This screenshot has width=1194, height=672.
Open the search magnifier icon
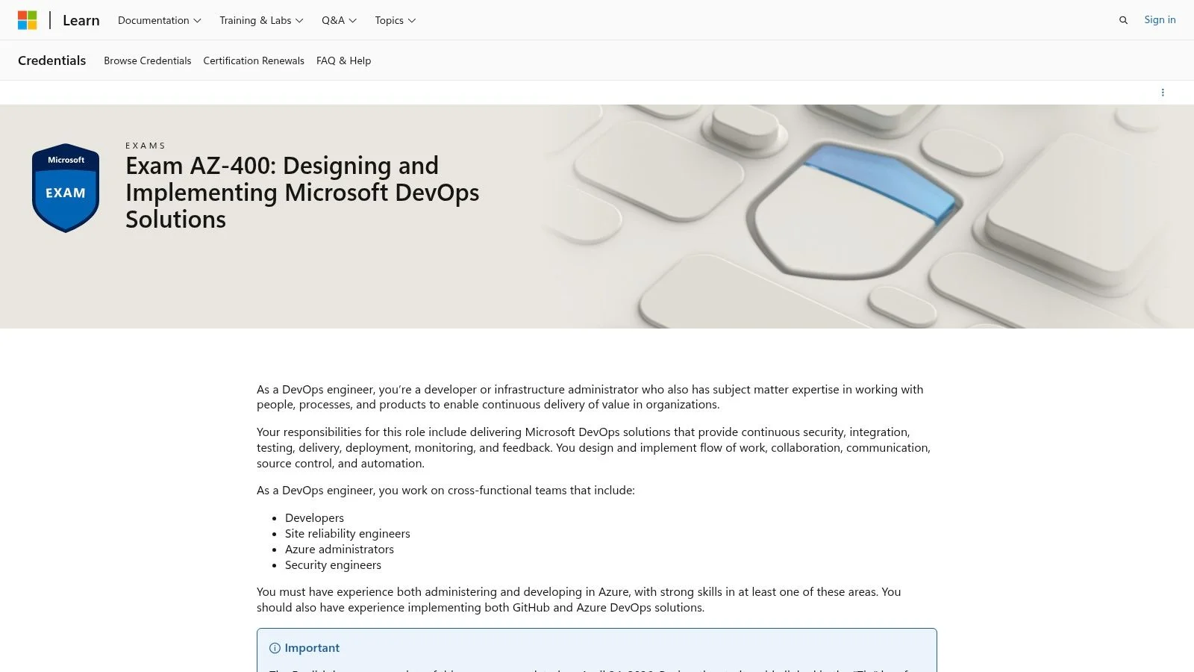1123,20
